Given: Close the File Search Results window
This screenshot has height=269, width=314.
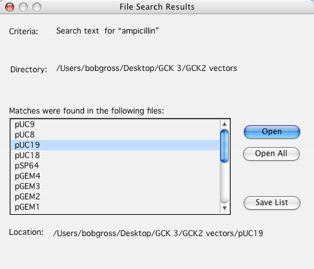Looking at the screenshot, I should coord(10,7).
